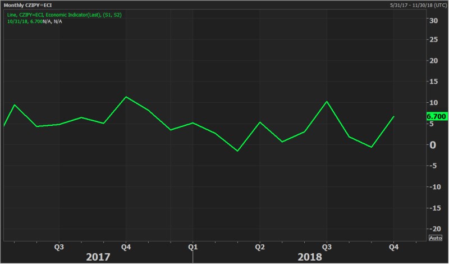
Task: Click the Q4 marker at the far right
Action: pos(393,246)
